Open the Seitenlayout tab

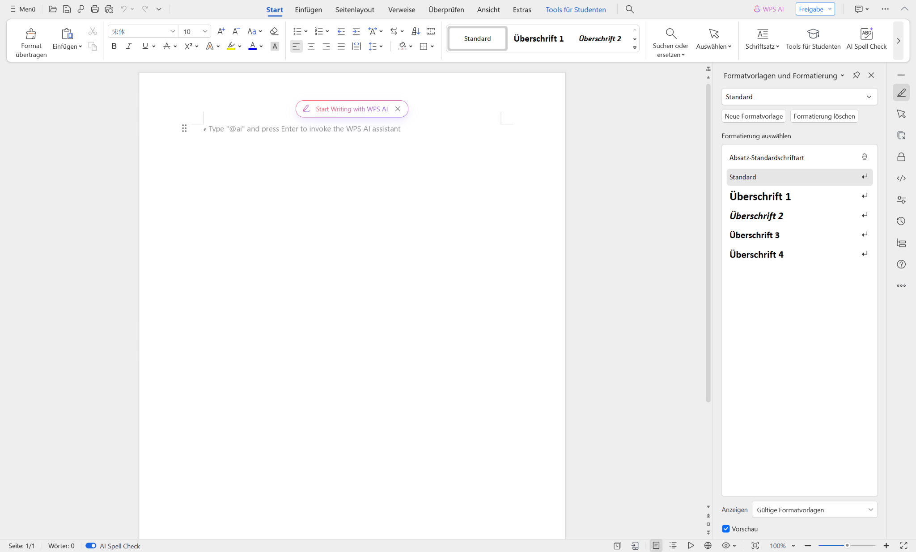pos(354,9)
